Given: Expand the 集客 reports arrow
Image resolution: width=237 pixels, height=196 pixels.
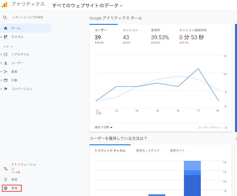Looking at the screenshot, I should coord(1,71).
